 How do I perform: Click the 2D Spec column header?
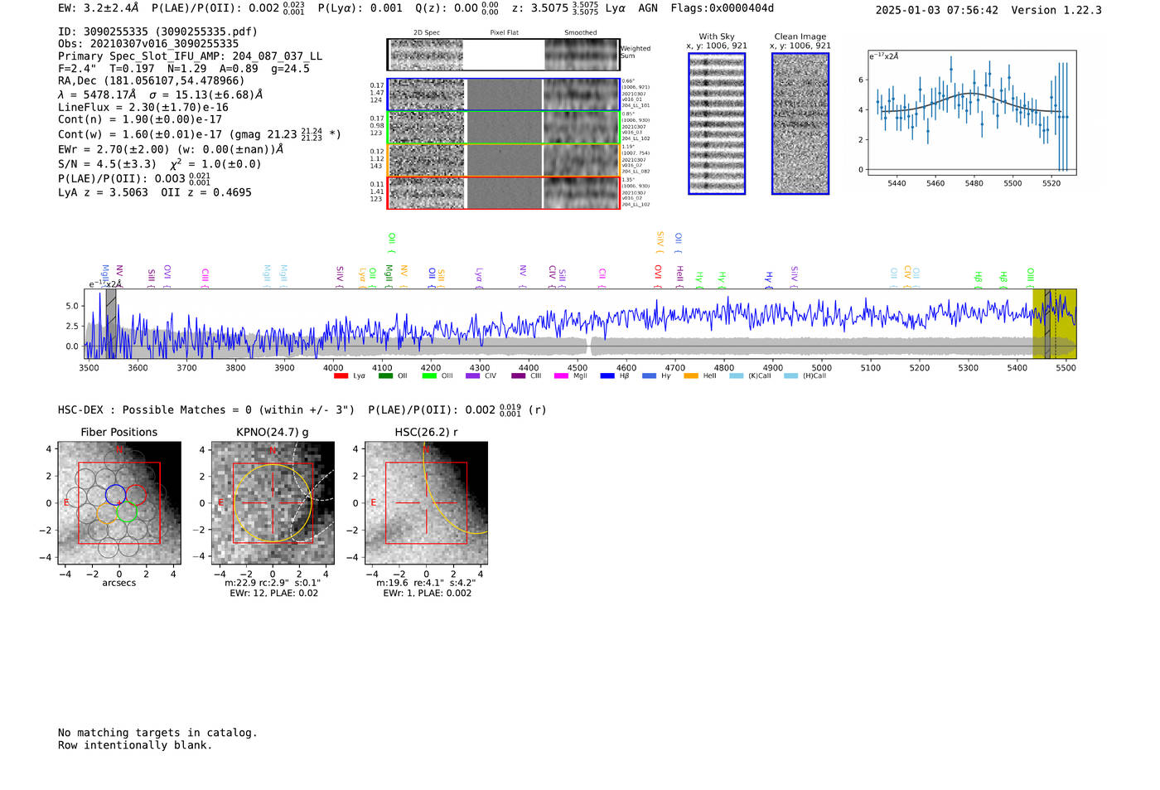point(426,33)
